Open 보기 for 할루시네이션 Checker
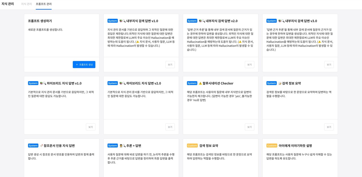362x177 pixels. point(249,127)
